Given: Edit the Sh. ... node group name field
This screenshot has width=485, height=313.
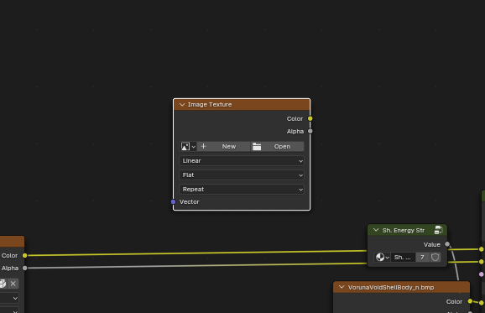Looking at the screenshot, I should click(403, 258).
